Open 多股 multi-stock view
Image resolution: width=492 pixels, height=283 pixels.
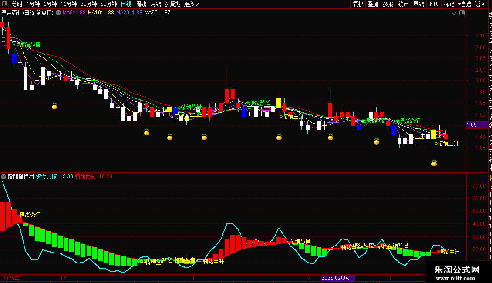click(x=388, y=4)
